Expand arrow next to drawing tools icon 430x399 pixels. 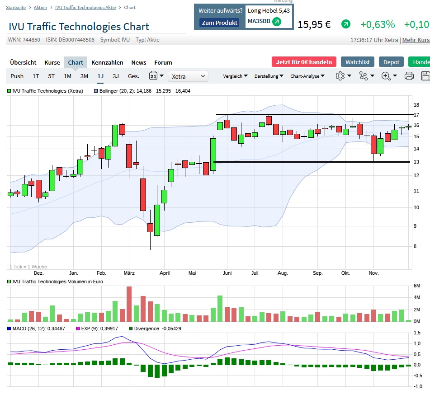(x=372, y=75)
